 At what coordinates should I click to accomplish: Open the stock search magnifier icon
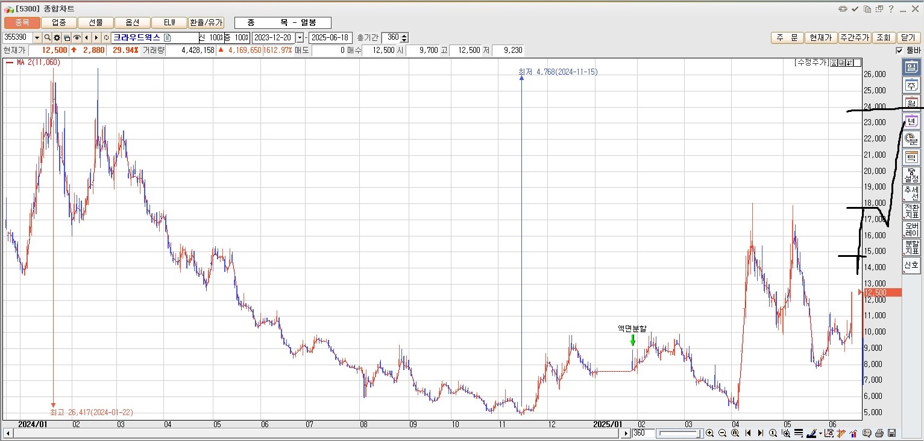(x=48, y=37)
